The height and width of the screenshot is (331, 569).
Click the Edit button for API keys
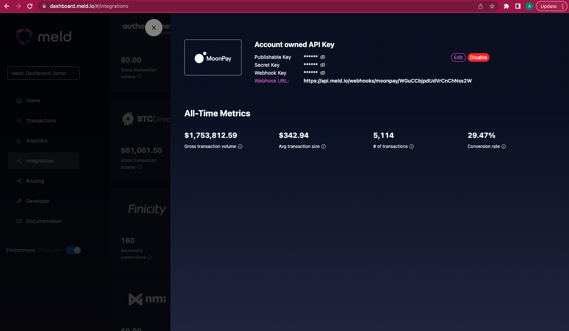pyautogui.click(x=458, y=57)
